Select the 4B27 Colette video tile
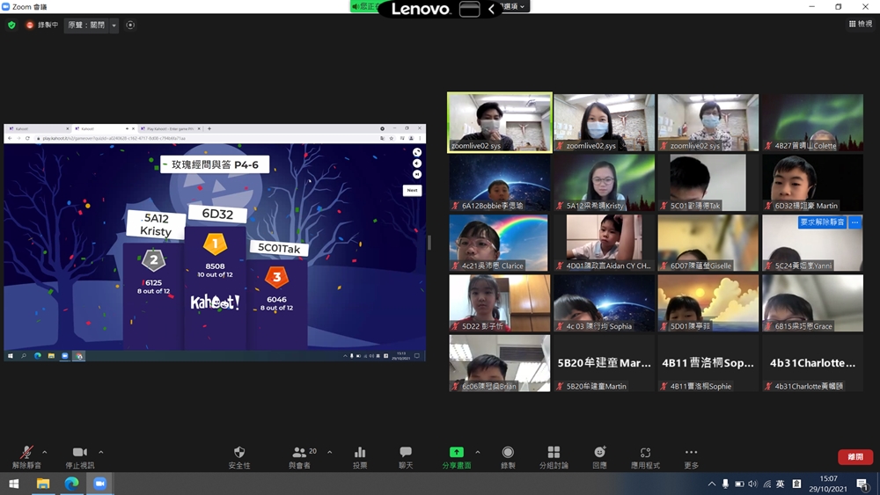 coord(812,122)
